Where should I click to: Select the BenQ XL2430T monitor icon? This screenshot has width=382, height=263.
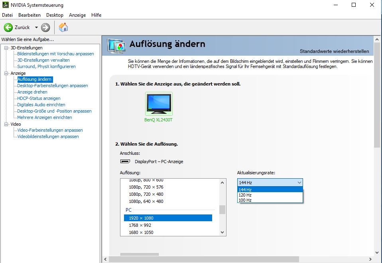pyautogui.click(x=159, y=103)
